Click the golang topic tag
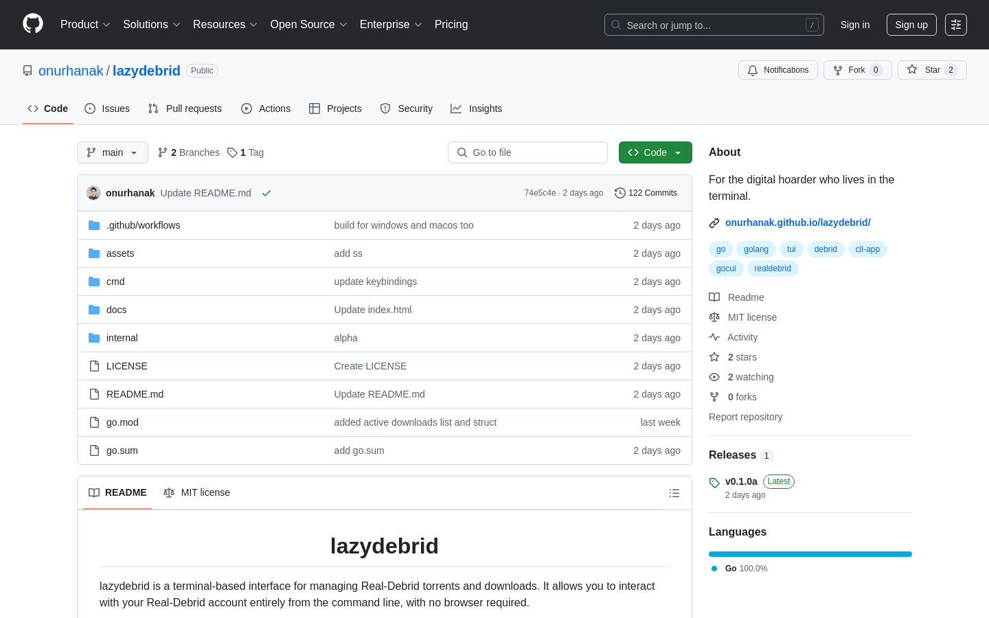This screenshot has width=989, height=618. 756,249
